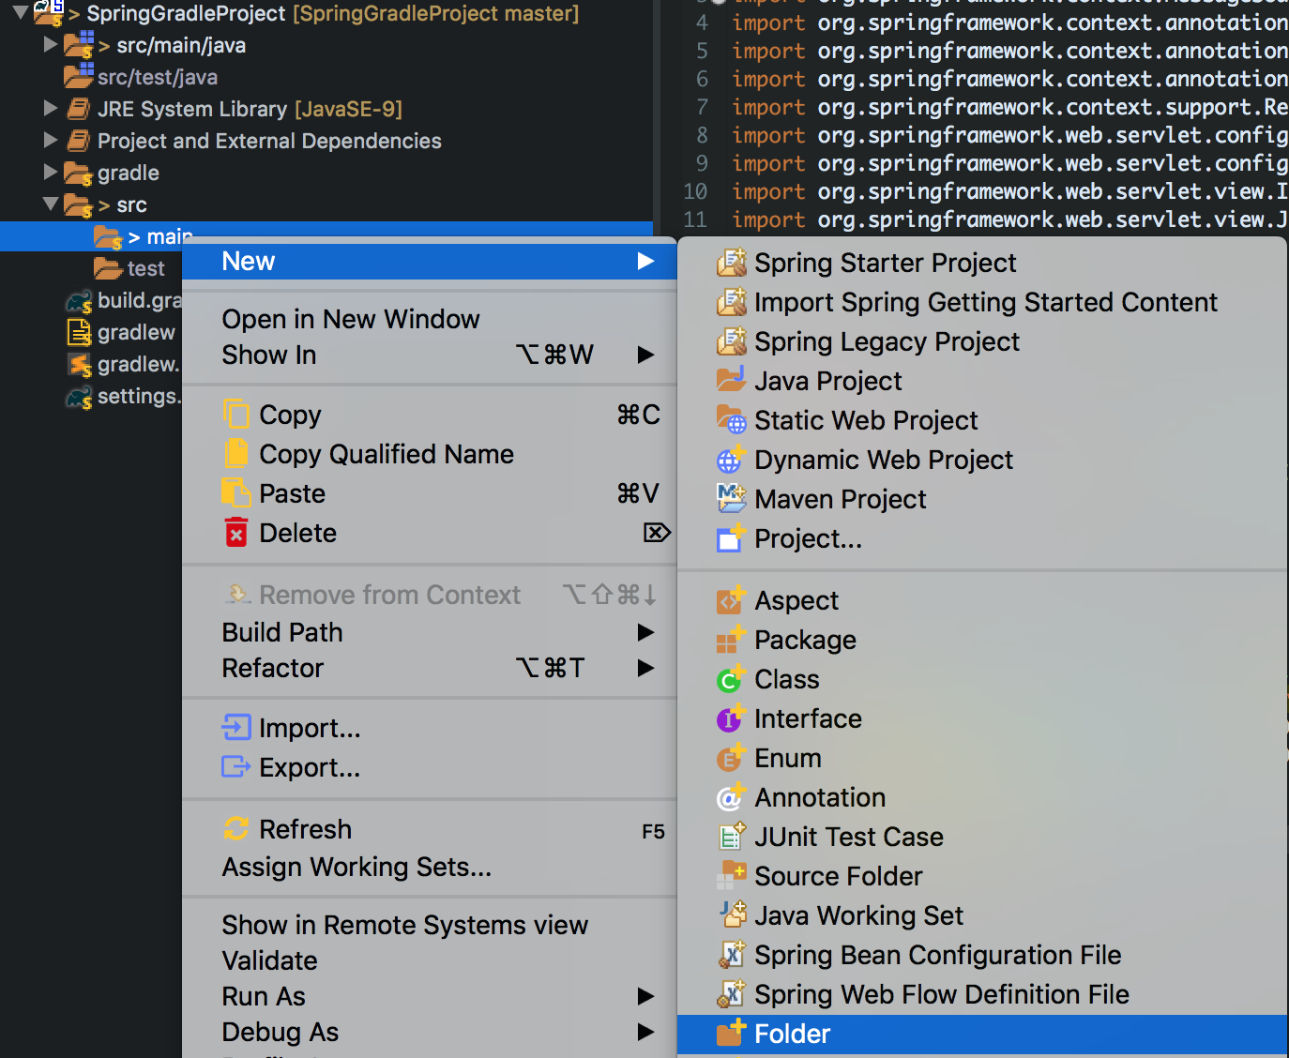The height and width of the screenshot is (1058, 1289).
Task: Expand the JRE System Library node
Action: click(51, 109)
